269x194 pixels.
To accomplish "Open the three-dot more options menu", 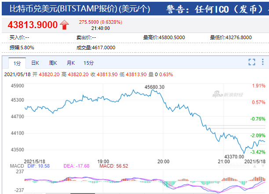I will click(x=262, y=62).
